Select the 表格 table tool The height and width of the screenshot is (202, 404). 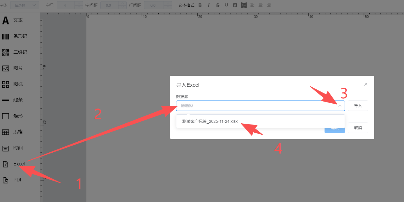[x=13, y=132]
